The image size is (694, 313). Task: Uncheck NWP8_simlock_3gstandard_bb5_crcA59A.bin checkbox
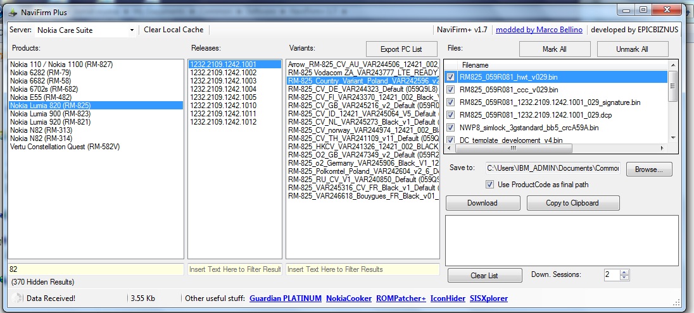tap(451, 127)
